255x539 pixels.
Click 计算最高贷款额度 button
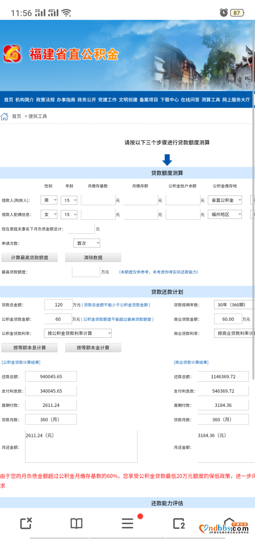tap(29, 258)
